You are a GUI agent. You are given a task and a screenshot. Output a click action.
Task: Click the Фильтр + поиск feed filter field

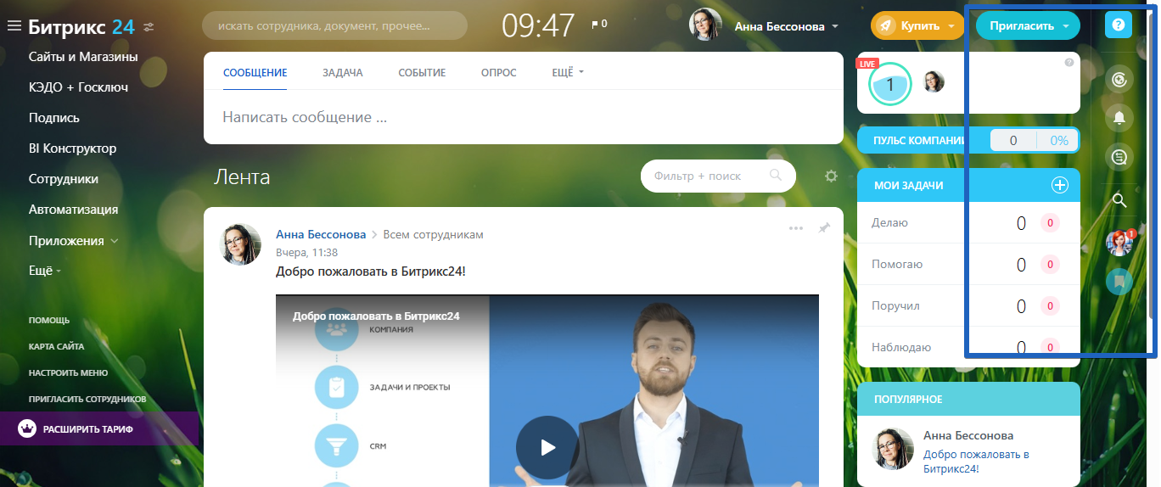[718, 176]
